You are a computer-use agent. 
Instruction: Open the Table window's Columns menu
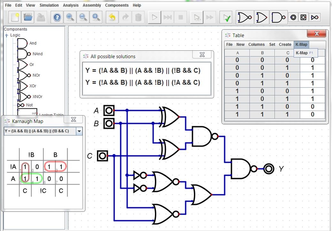tap(256, 45)
